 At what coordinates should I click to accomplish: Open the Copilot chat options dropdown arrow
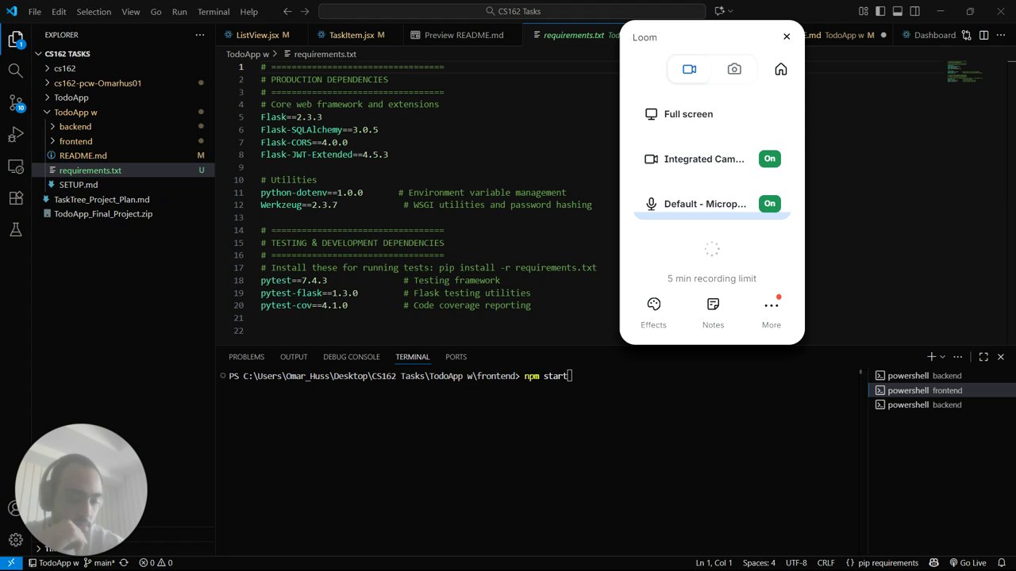pyautogui.click(x=730, y=12)
